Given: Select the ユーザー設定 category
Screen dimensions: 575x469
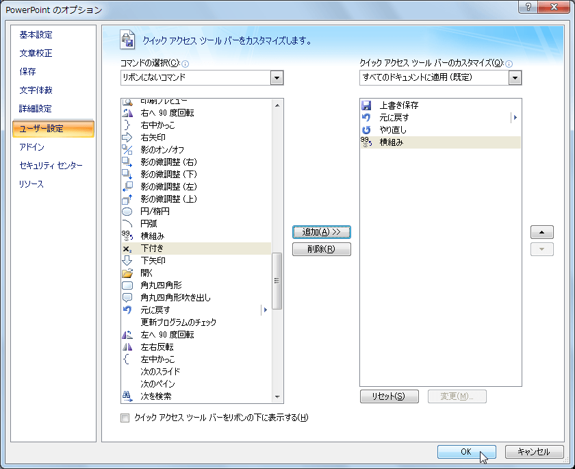Looking at the screenshot, I should (x=53, y=129).
